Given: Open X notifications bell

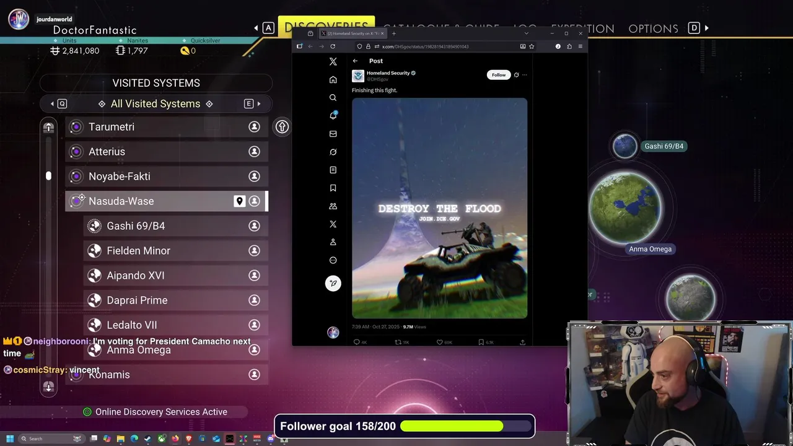Looking at the screenshot, I should pos(333,115).
